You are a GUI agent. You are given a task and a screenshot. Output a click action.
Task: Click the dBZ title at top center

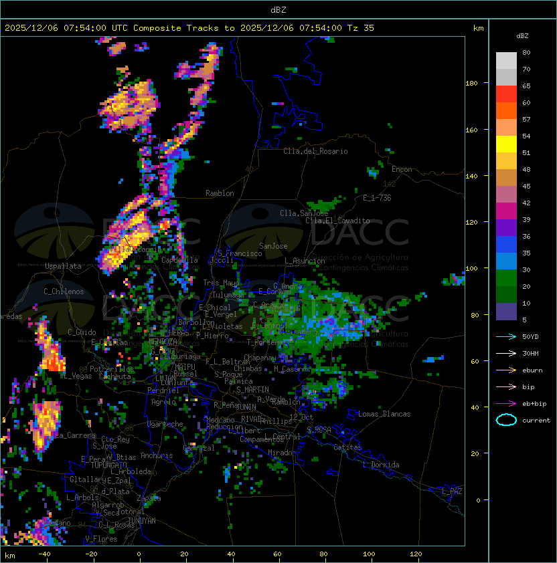tap(278, 10)
